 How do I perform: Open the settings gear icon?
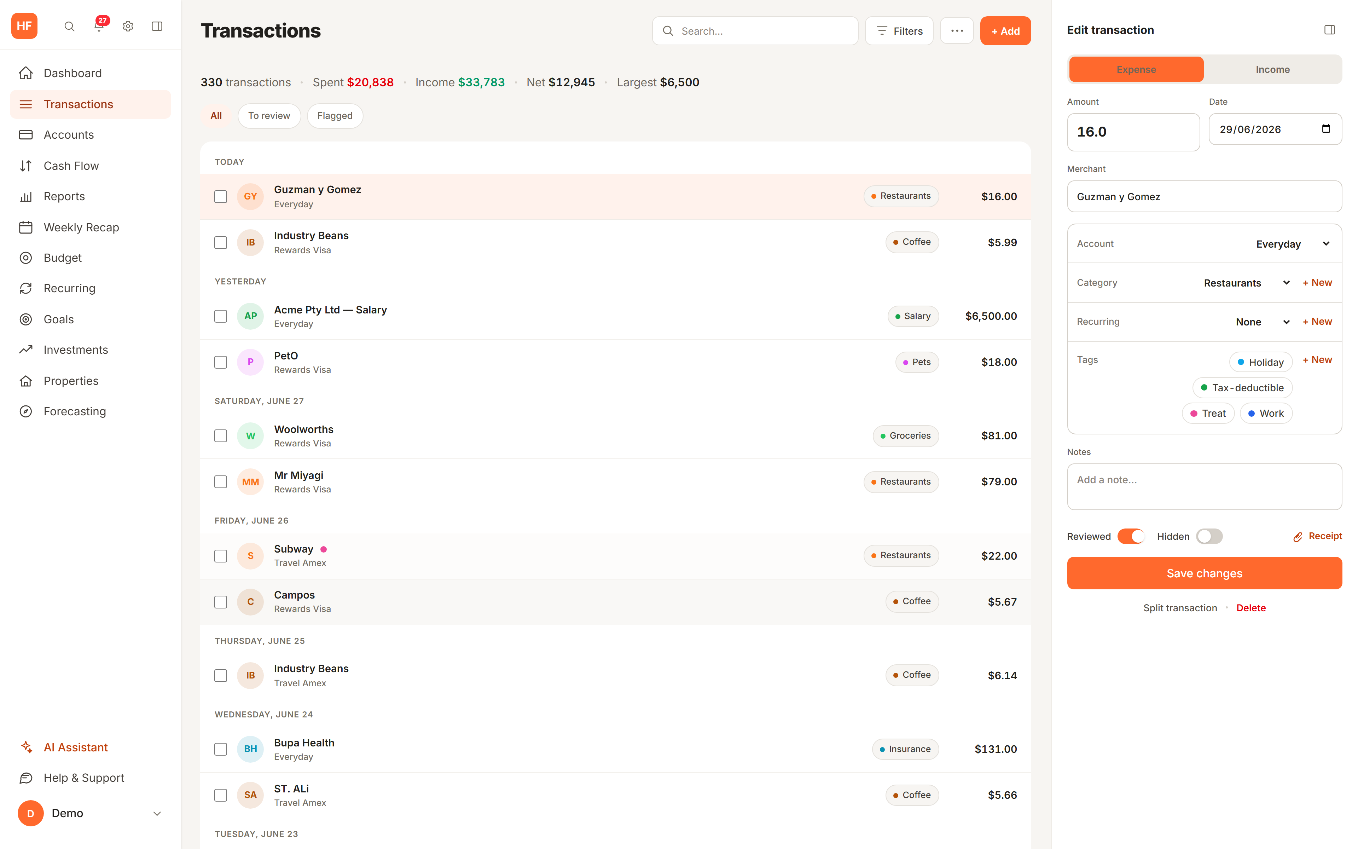point(128,27)
